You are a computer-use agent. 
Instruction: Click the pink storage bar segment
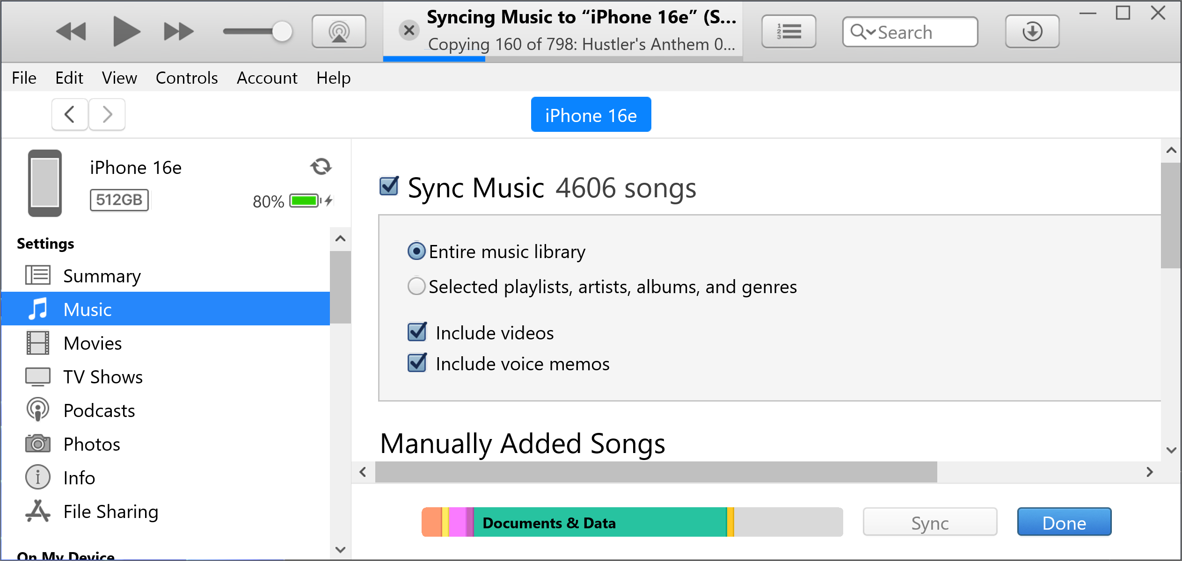click(457, 522)
